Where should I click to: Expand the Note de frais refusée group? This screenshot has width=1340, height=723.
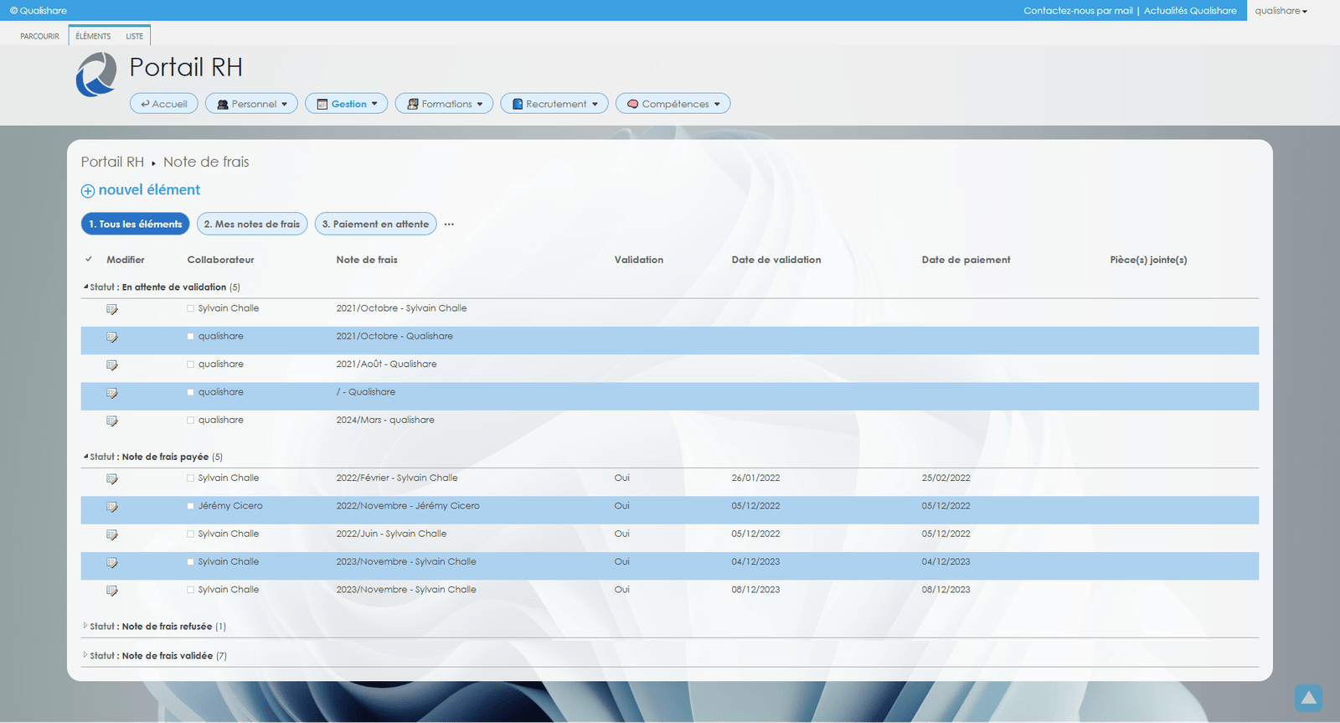click(85, 626)
